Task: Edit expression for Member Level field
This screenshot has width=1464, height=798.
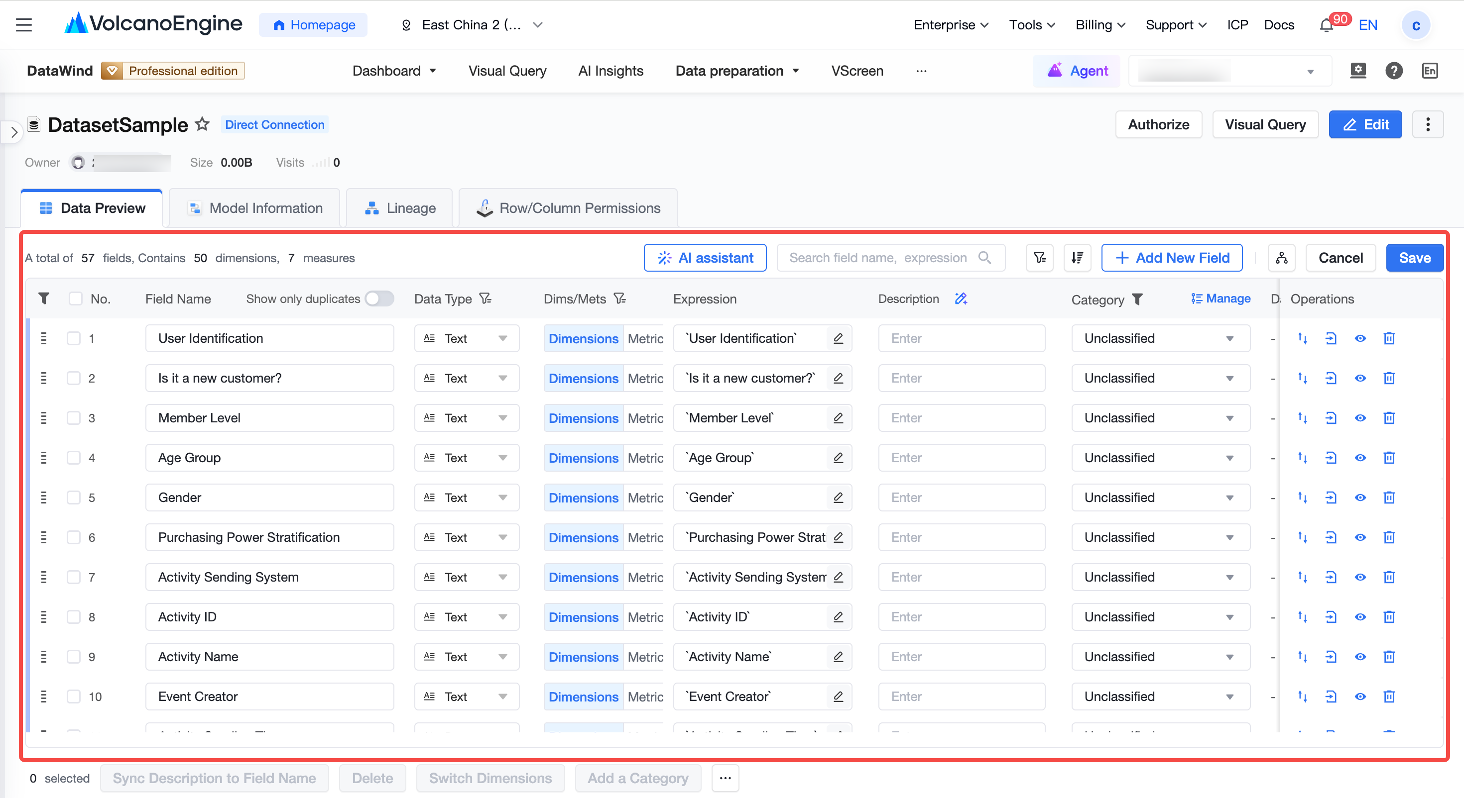Action: click(838, 418)
